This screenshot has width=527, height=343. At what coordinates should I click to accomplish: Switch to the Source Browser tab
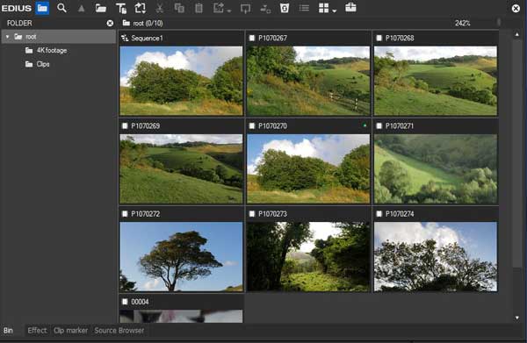(119, 331)
